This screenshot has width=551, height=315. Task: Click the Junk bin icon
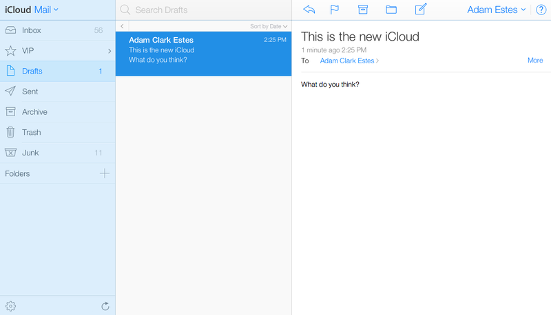(x=10, y=153)
